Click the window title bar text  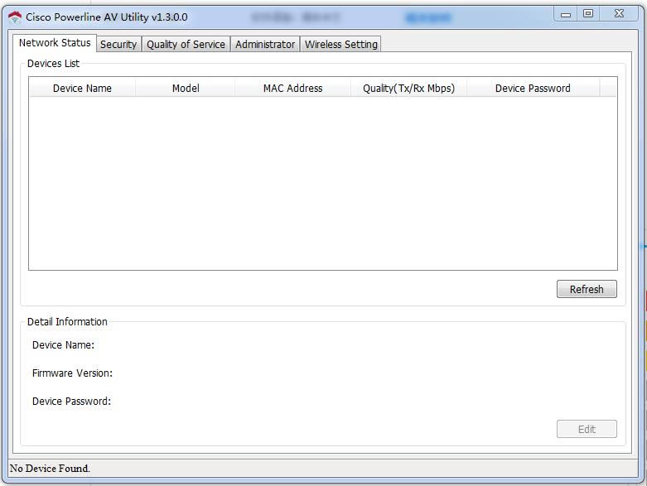(x=107, y=17)
